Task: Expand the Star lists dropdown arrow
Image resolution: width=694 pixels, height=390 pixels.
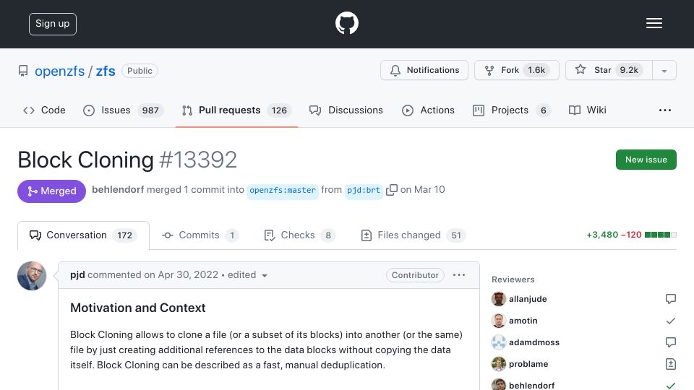Action: pos(664,71)
